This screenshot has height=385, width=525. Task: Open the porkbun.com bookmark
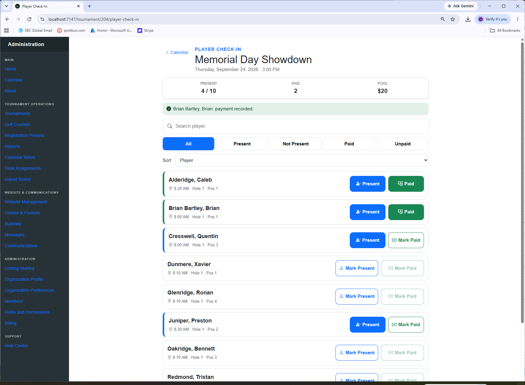coord(71,30)
